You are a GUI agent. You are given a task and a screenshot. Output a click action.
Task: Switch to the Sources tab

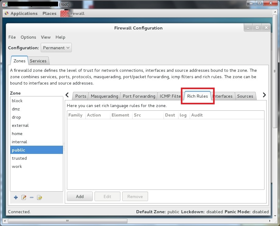(245, 96)
